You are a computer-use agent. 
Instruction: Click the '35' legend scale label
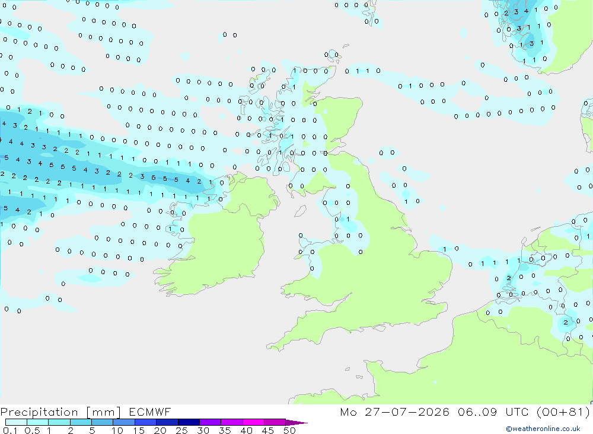coord(225,430)
